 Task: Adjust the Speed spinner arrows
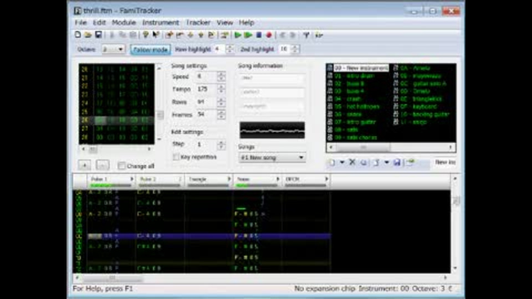(221, 76)
